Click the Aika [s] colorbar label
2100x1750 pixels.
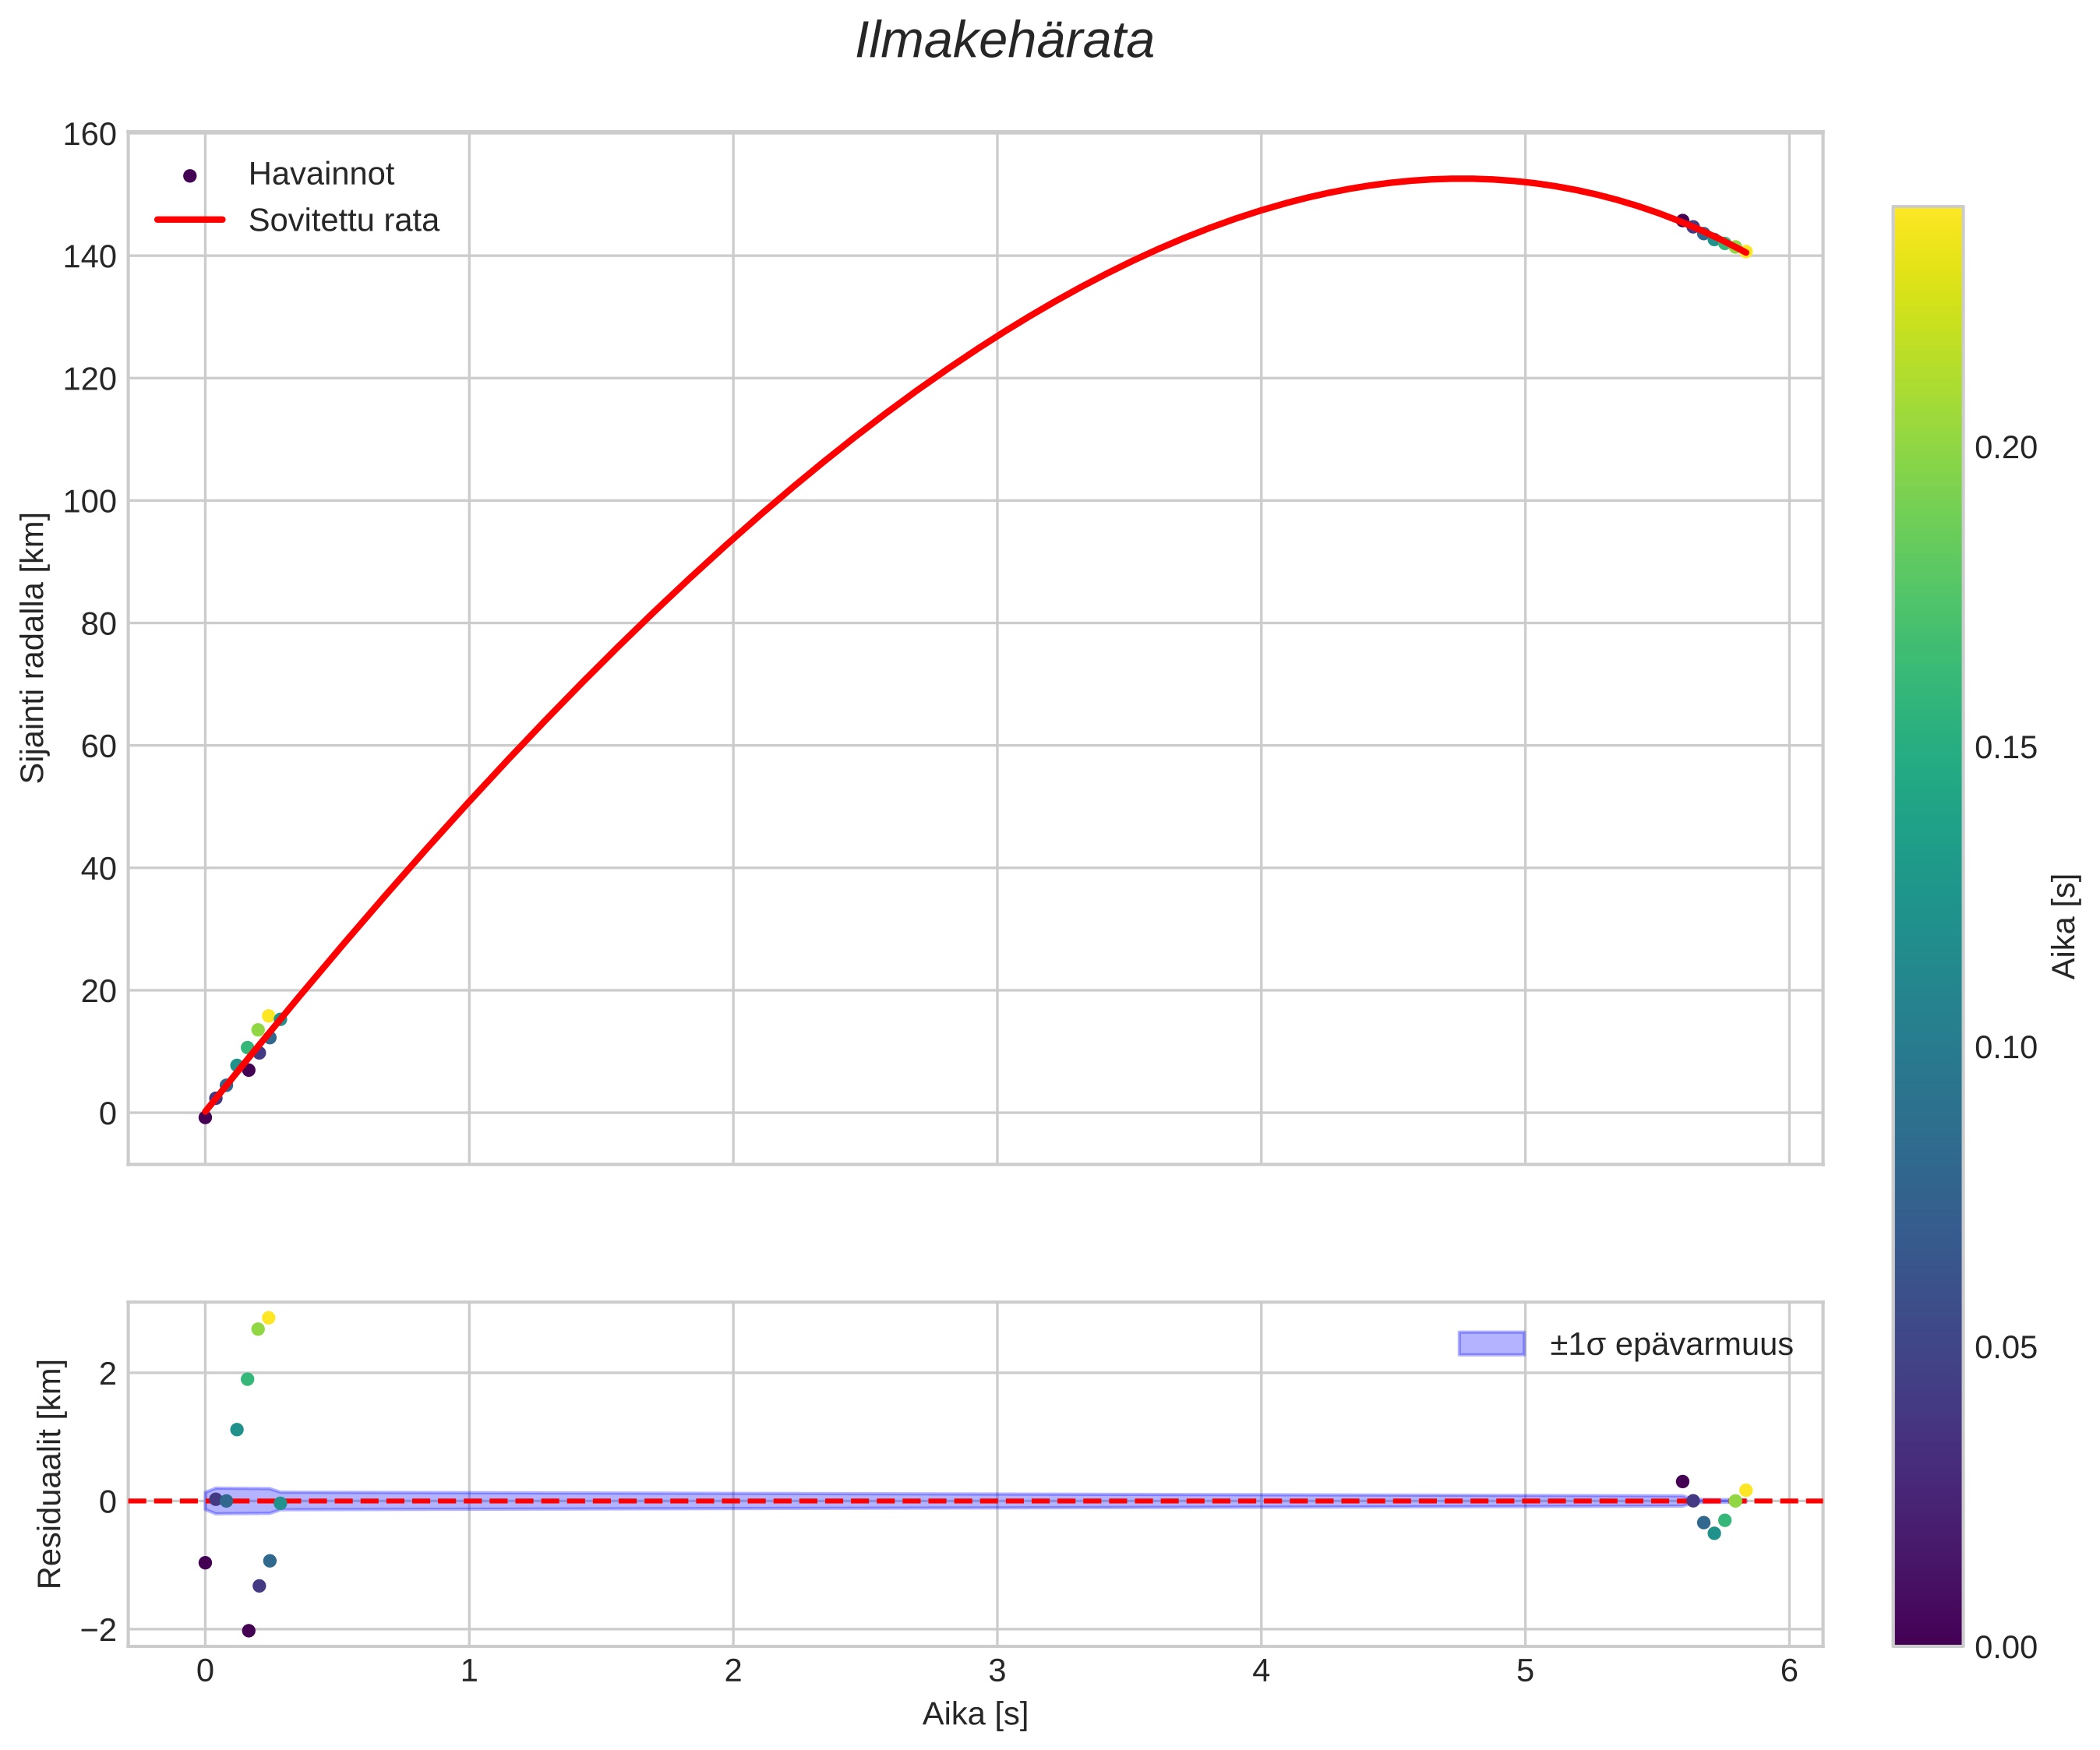pos(2064,926)
